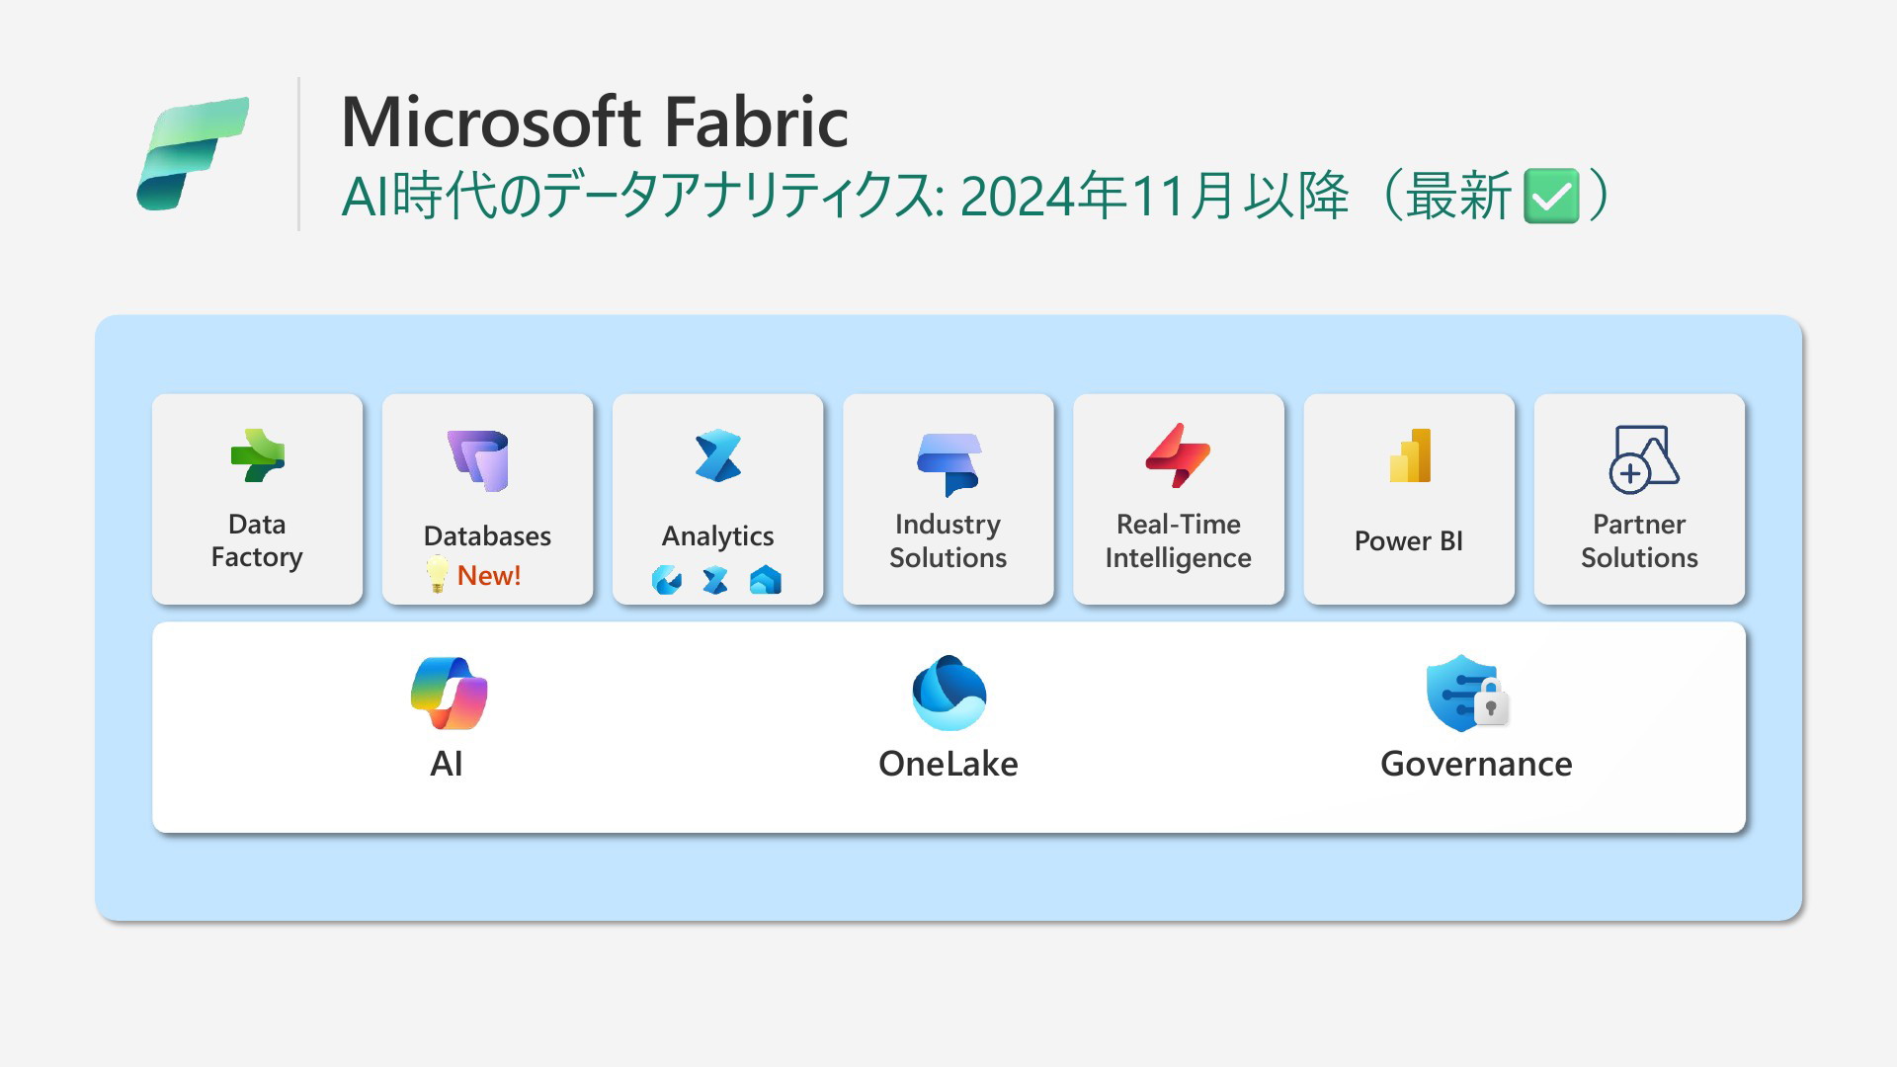The image size is (1897, 1067).
Task: Click the Partner Solutions shapes icon
Action: tap(1644, 458)
